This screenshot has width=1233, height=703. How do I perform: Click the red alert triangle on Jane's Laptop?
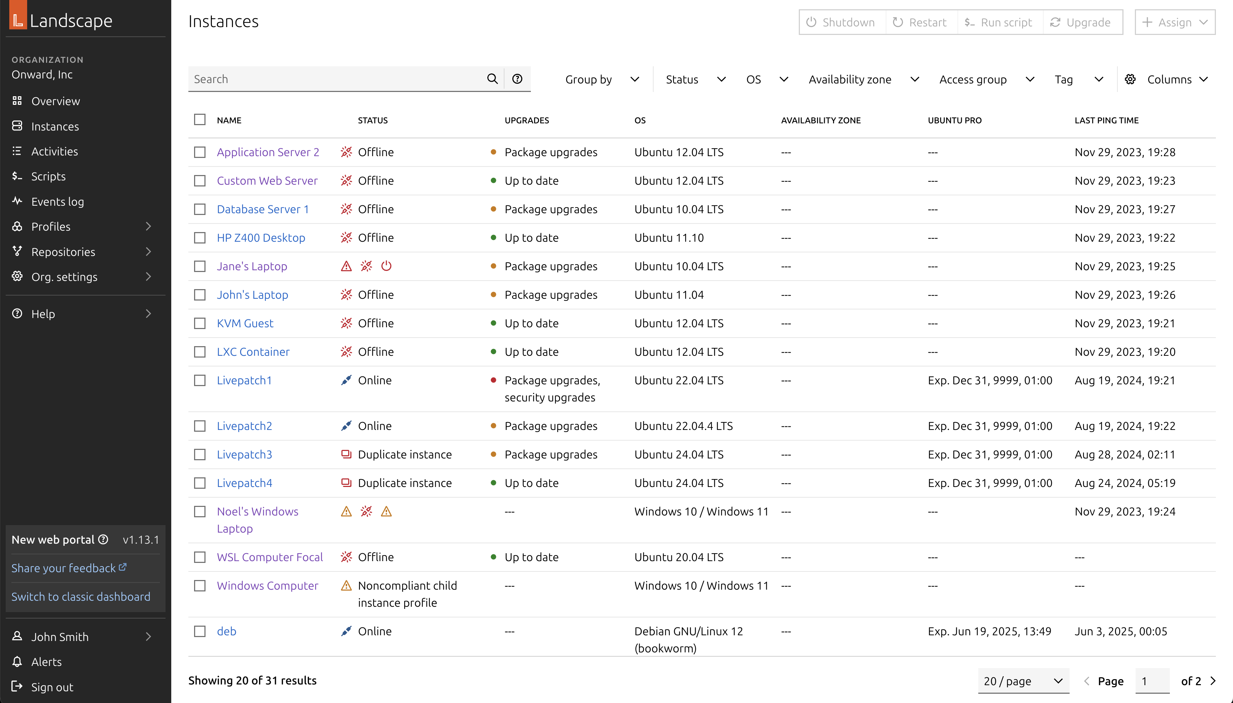[x=346, y=266]
